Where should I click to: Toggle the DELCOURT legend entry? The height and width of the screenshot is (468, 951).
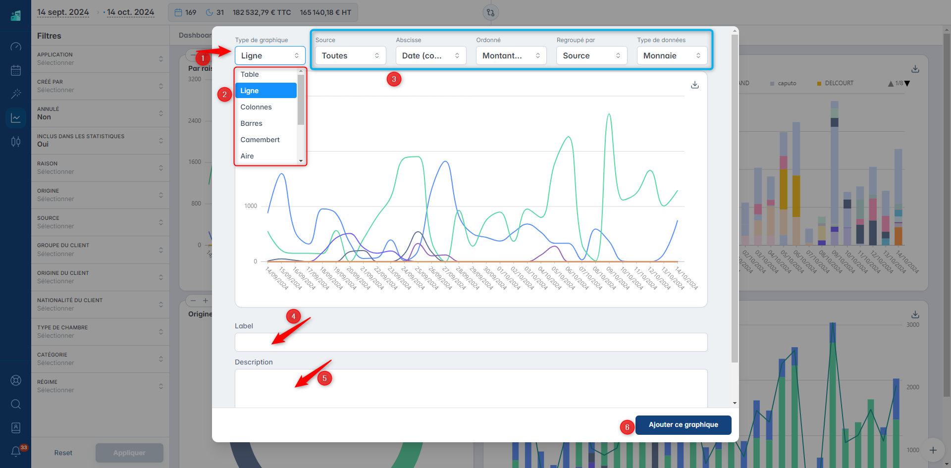click(835, 84)
